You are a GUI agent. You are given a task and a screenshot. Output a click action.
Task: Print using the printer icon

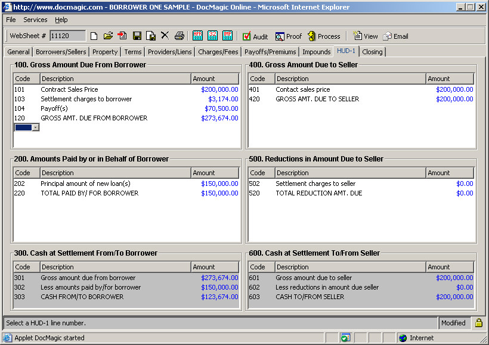pos(179,36)
